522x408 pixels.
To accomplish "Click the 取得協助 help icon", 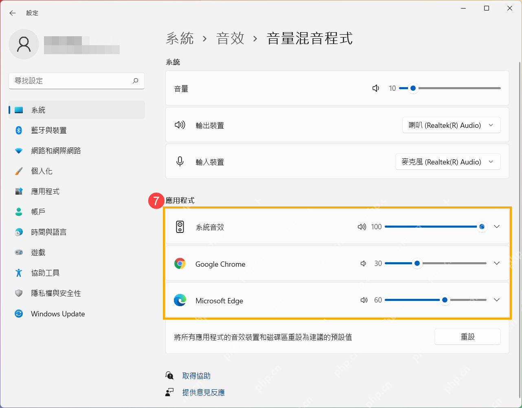I will click(169, 375).
